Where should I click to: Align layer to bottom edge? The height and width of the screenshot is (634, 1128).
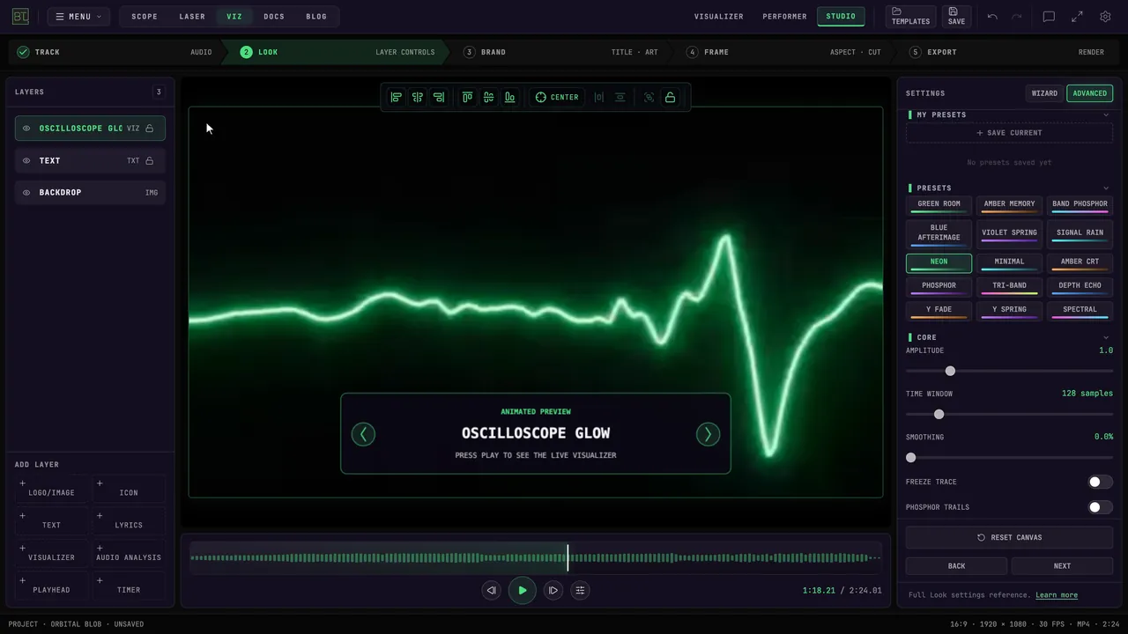pyautogui.click(x=509, y=97)
